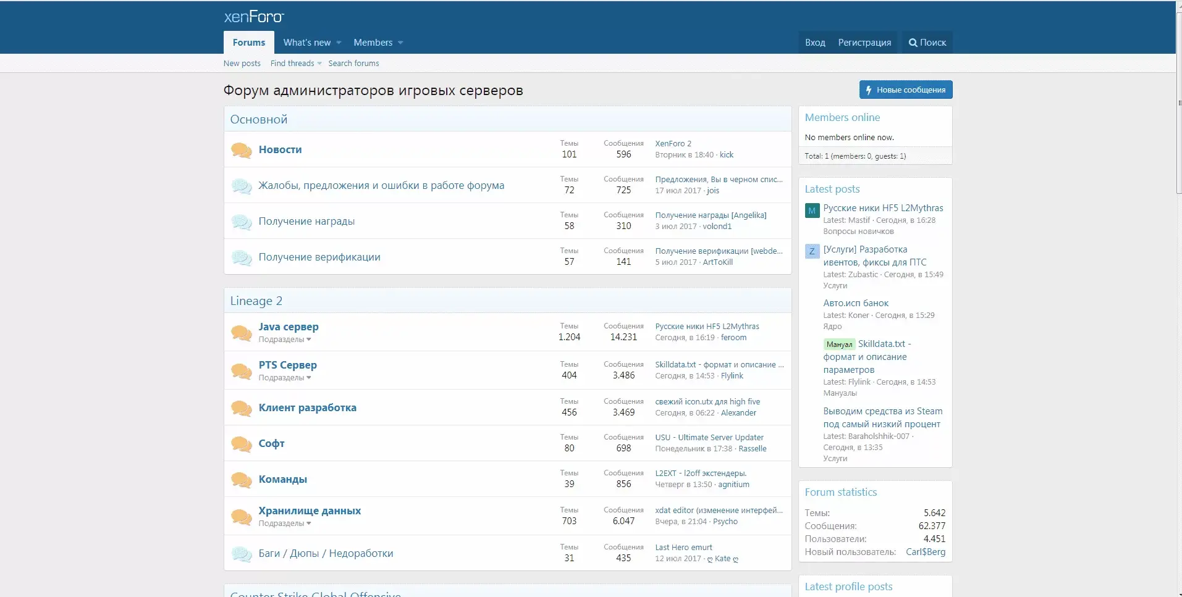The height and width of the screenshot is (597, 1182).
Task: Open the свежий icon.utx для high five thread
Action: [x=707, y=401]
